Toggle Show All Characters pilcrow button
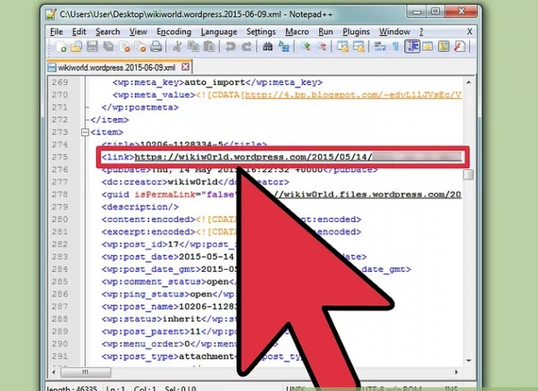 pyautogui.click(x=395, y=48)
